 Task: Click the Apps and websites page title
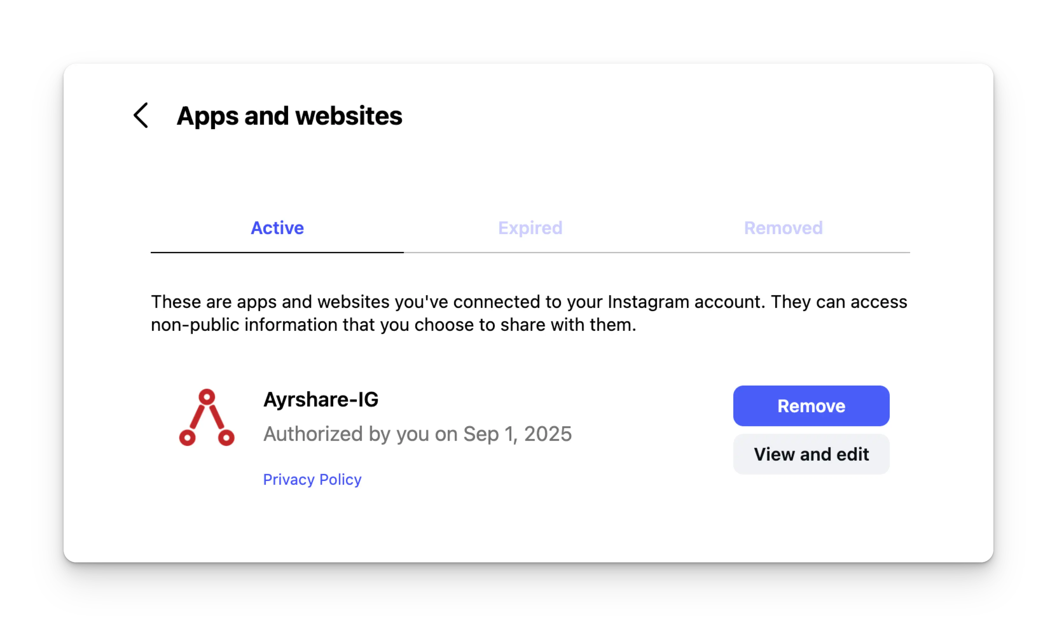(x=290, y=115)
